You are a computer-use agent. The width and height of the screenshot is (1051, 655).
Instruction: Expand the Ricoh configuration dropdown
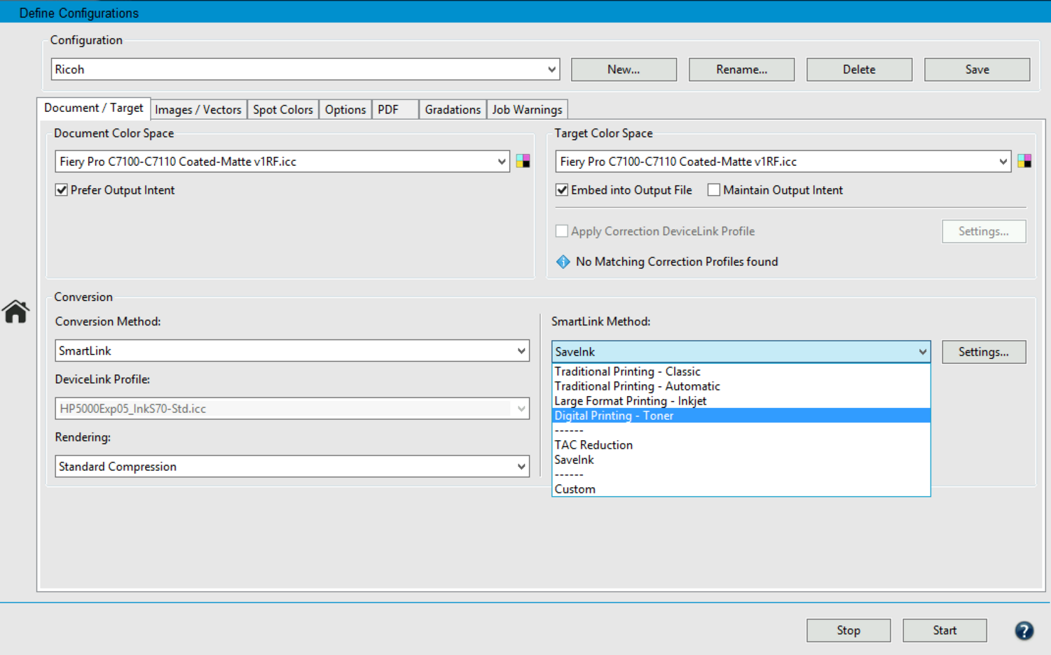[x=551, y=69]
